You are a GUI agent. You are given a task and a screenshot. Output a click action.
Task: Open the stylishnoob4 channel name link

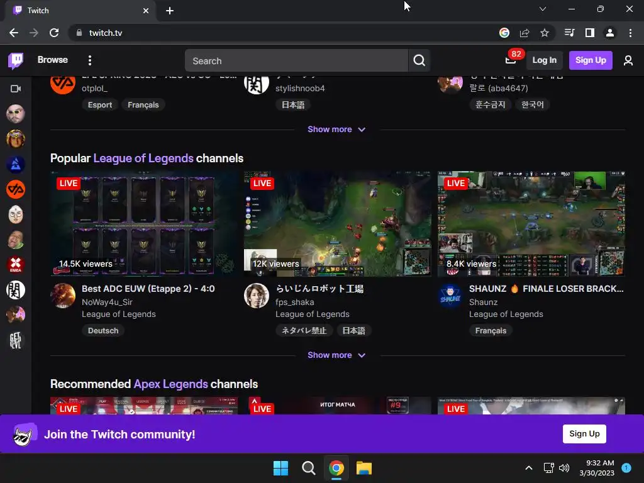coord(300,88)
